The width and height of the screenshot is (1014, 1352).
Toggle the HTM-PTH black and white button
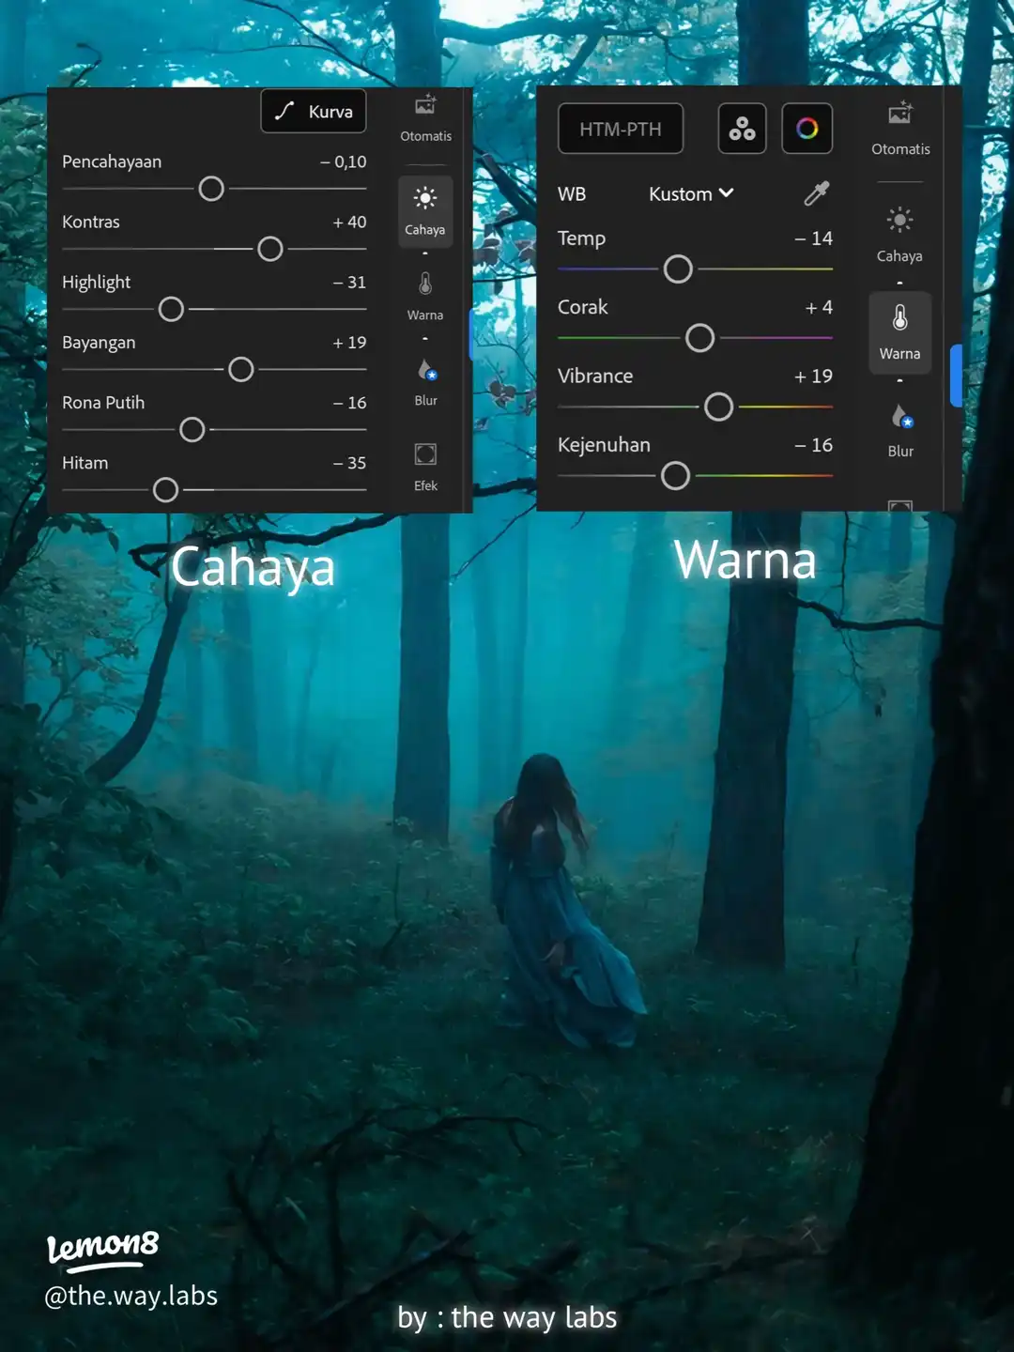(x=621, y=129)
